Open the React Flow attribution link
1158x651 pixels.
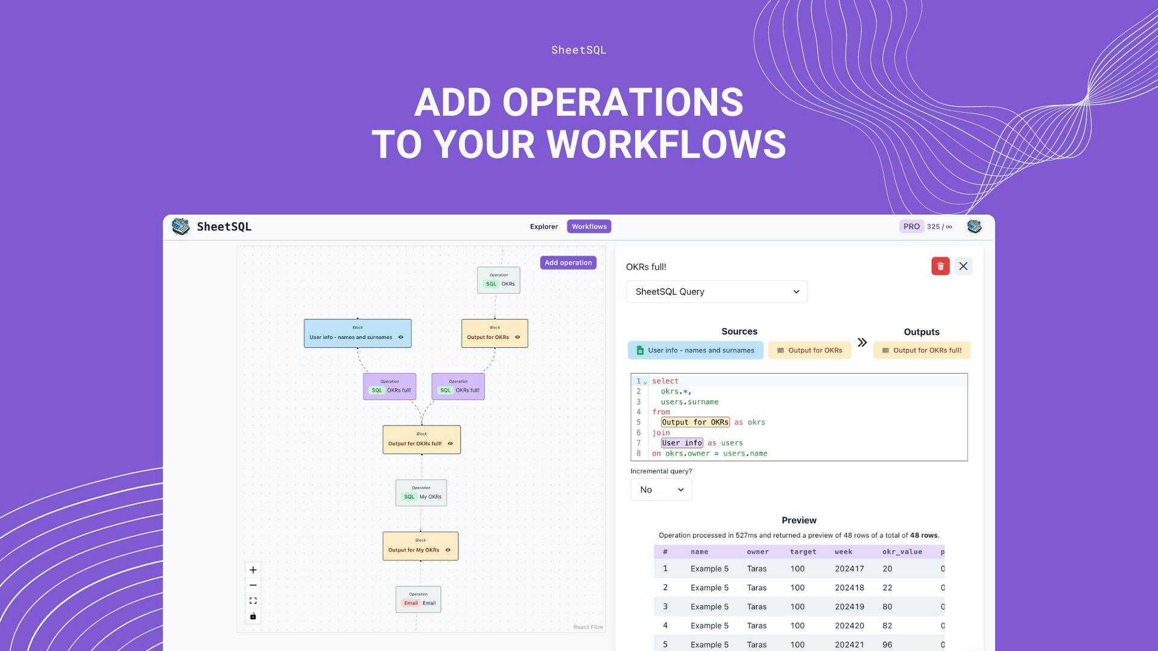click(x=588, y=627)
